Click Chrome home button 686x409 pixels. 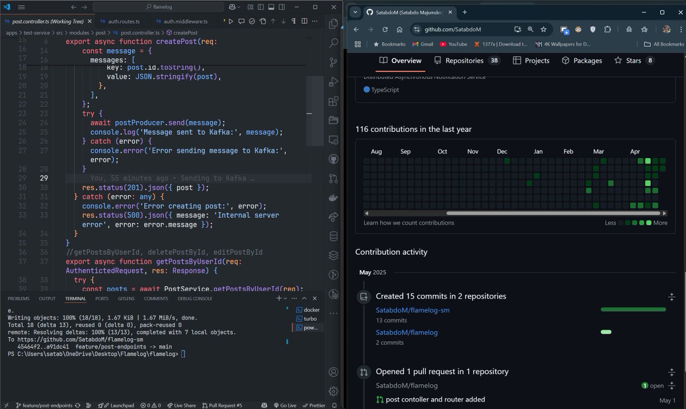click(399, 29)
